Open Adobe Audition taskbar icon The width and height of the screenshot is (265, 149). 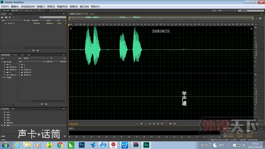[146, 145]
